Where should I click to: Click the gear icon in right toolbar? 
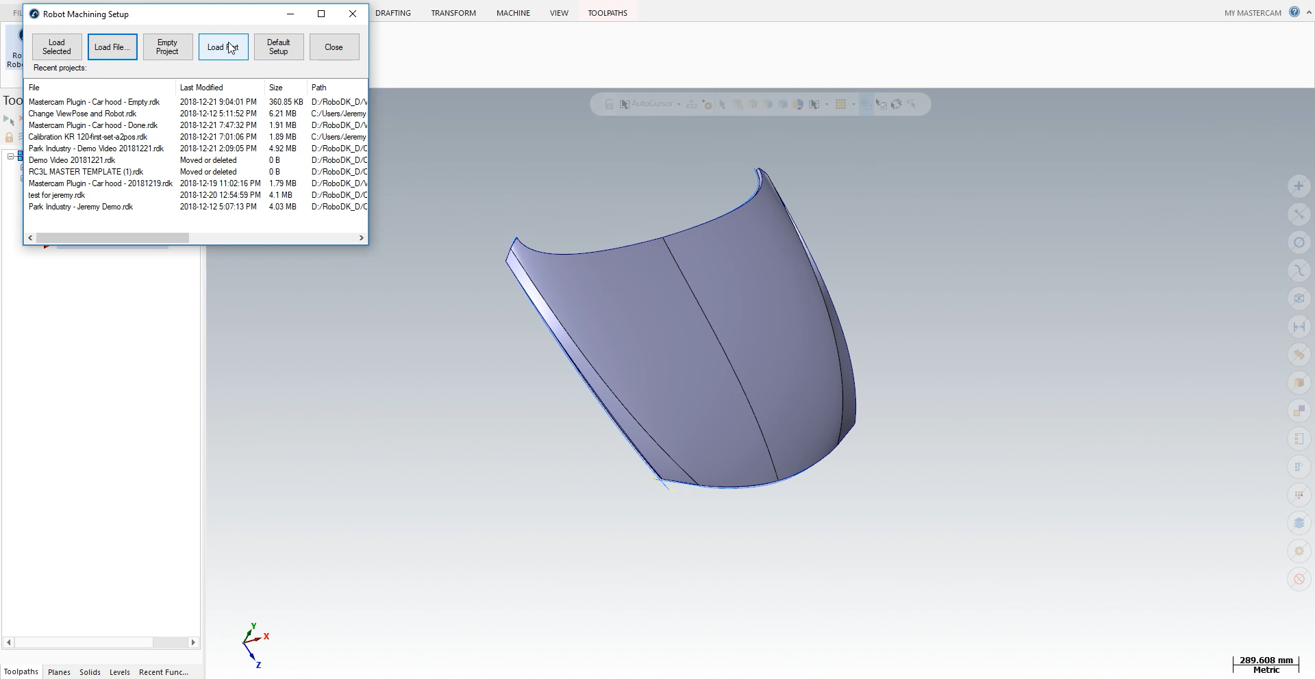1299,552
